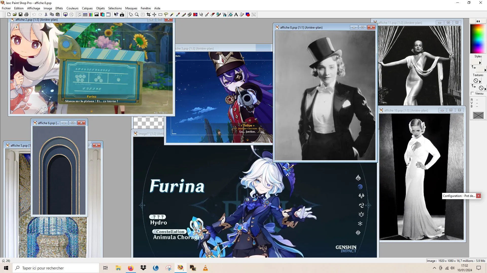Select the Crop tool in toolbar
487x273 pixels.
tap(148, 15)
